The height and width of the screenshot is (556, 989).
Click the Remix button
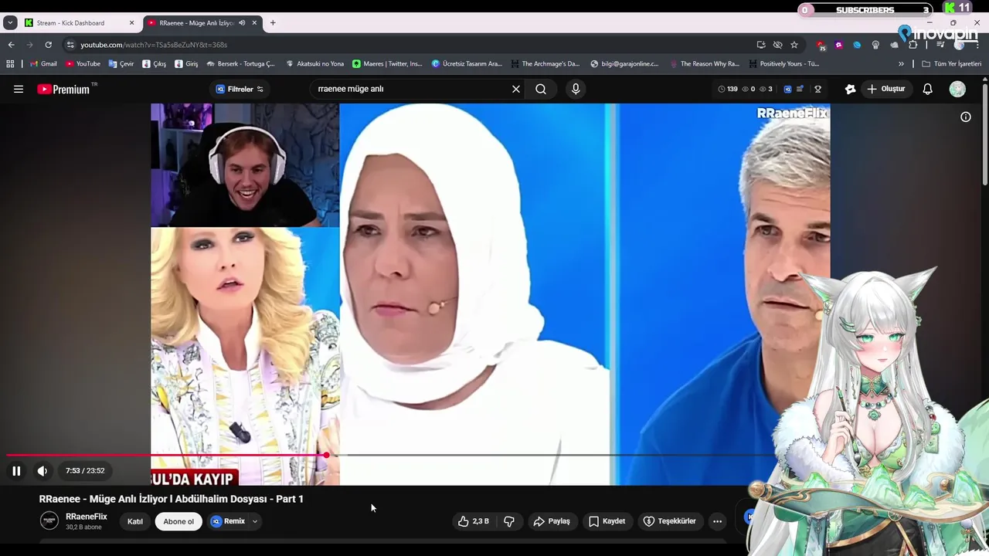tap(229, 521)
